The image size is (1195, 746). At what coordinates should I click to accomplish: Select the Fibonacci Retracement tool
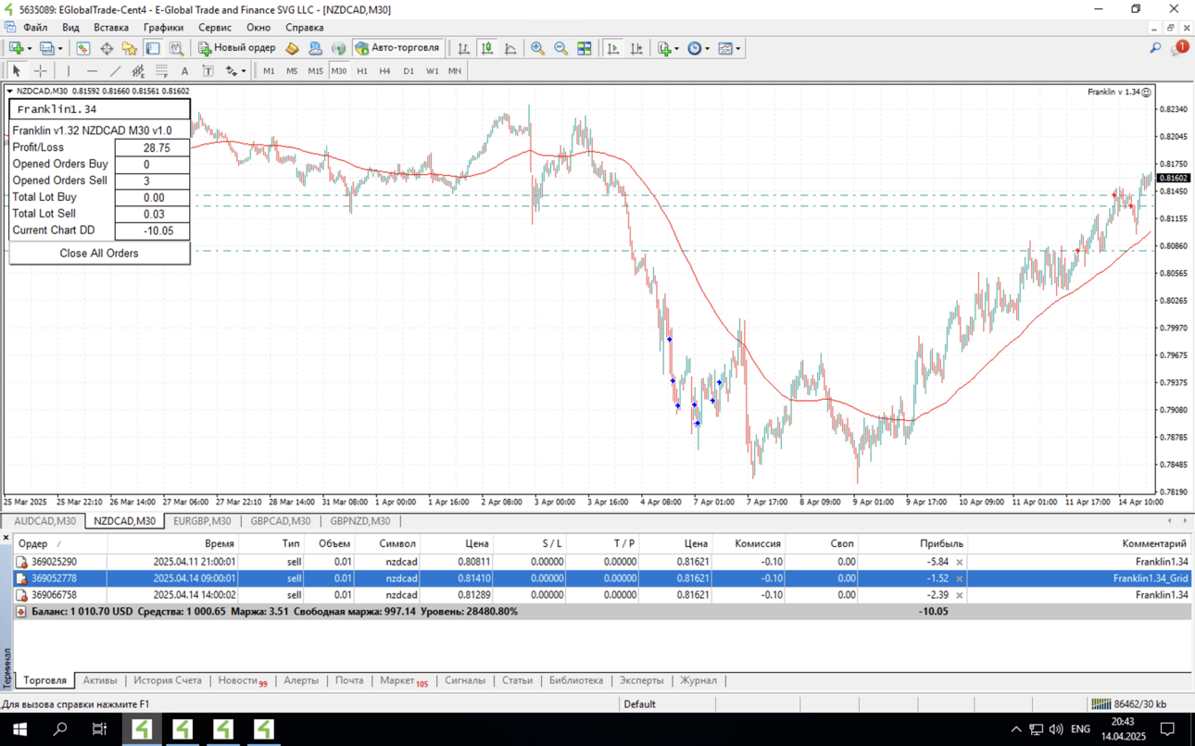[x=161, y=70]
